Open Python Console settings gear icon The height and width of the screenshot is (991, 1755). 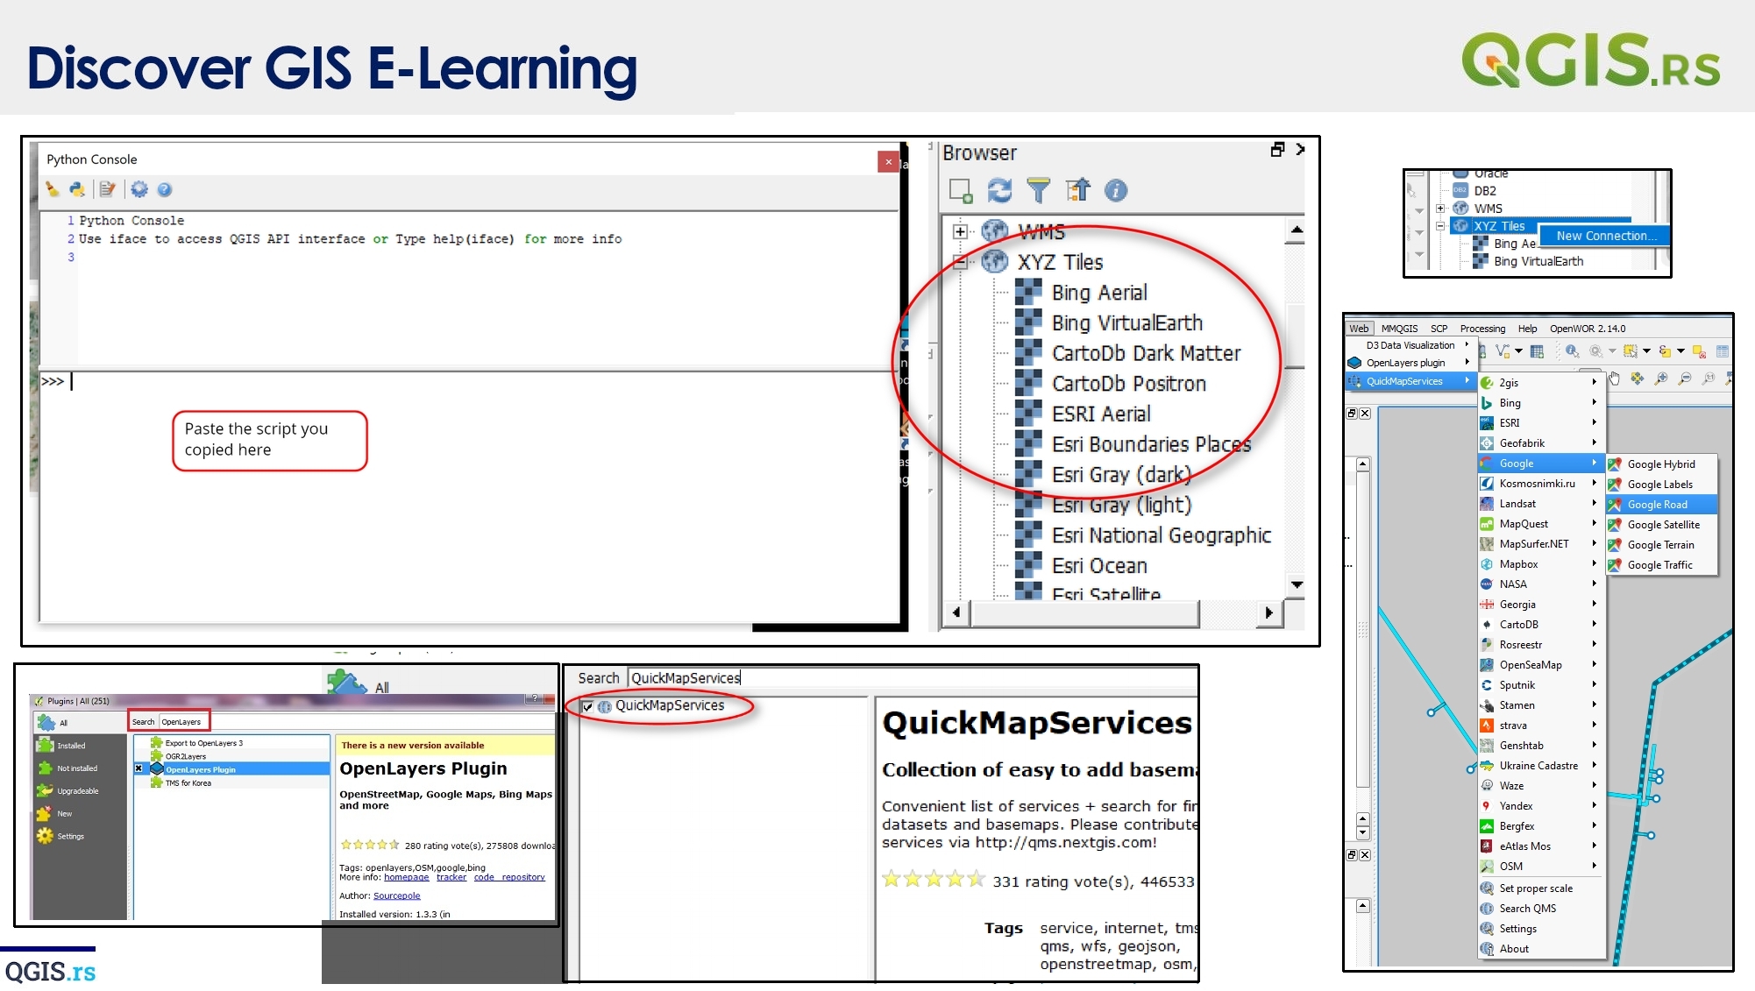pos(139,189)
